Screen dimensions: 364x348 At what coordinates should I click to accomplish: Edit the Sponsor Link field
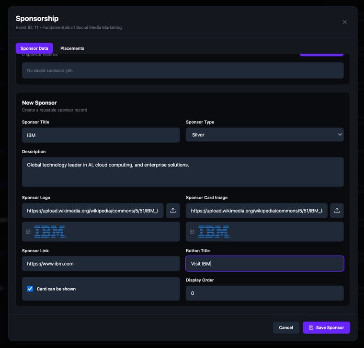tap(101, 264)
